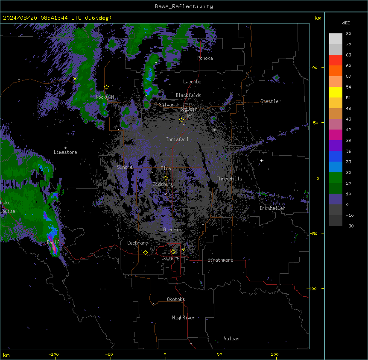Click the ThreeHills city label

coord(229,179)
